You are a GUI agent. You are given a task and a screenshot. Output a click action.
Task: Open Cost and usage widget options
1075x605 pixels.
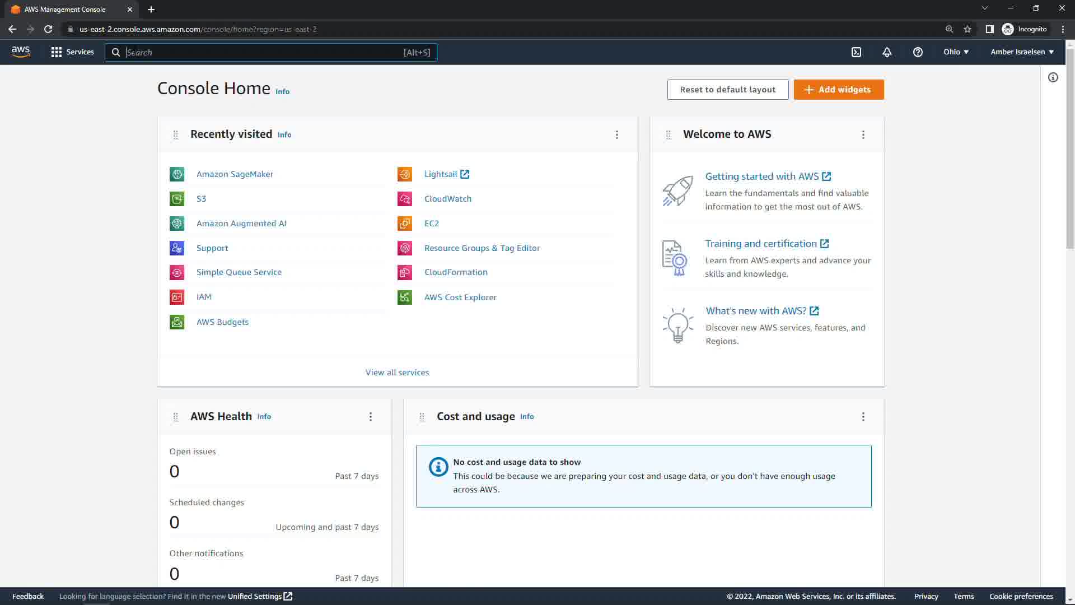click(x=863, y=417)
